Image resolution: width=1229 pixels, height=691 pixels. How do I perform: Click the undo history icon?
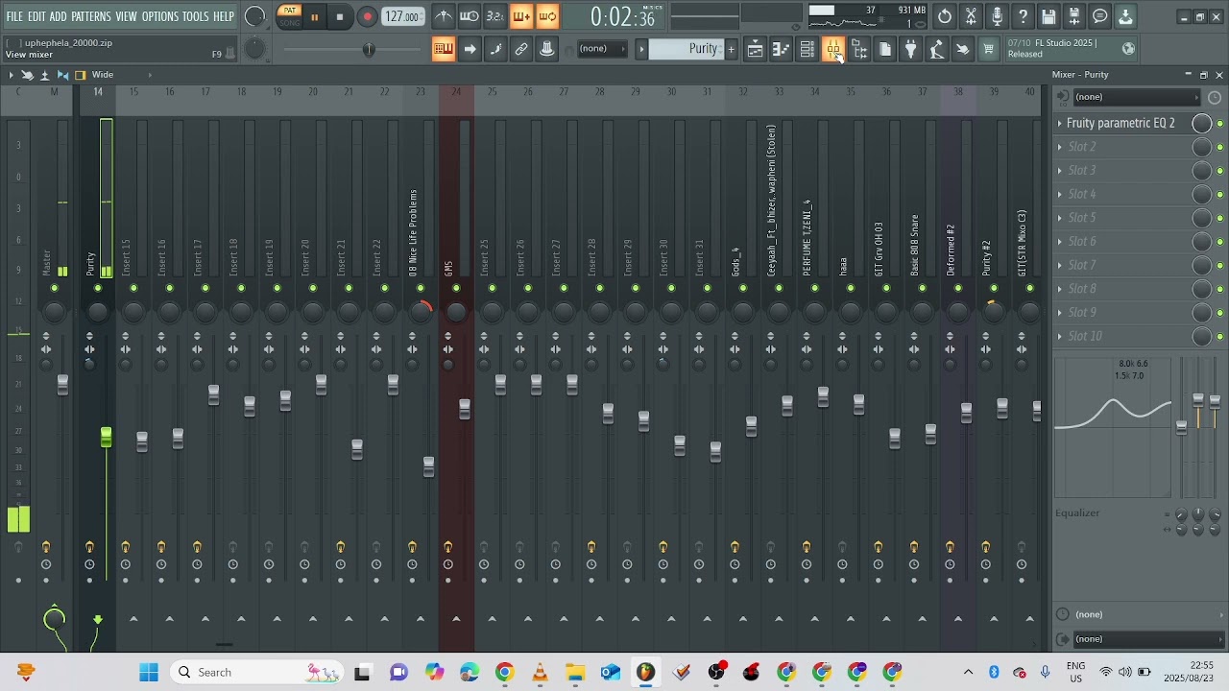point(946,16)
